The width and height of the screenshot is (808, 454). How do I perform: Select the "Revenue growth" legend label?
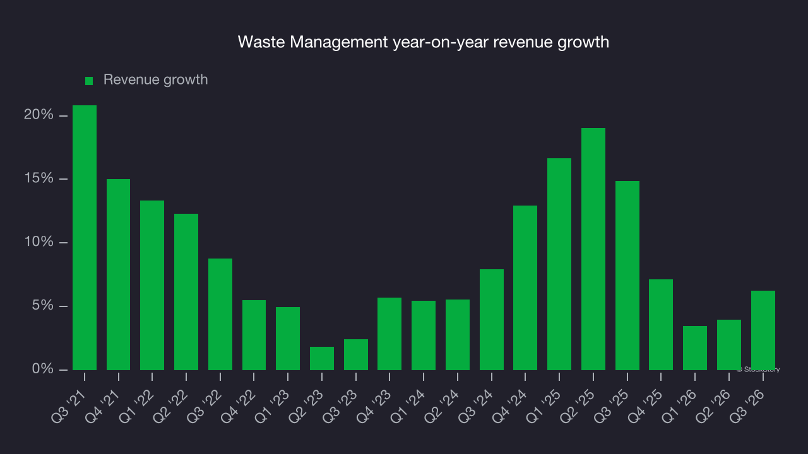pos(155,80)
